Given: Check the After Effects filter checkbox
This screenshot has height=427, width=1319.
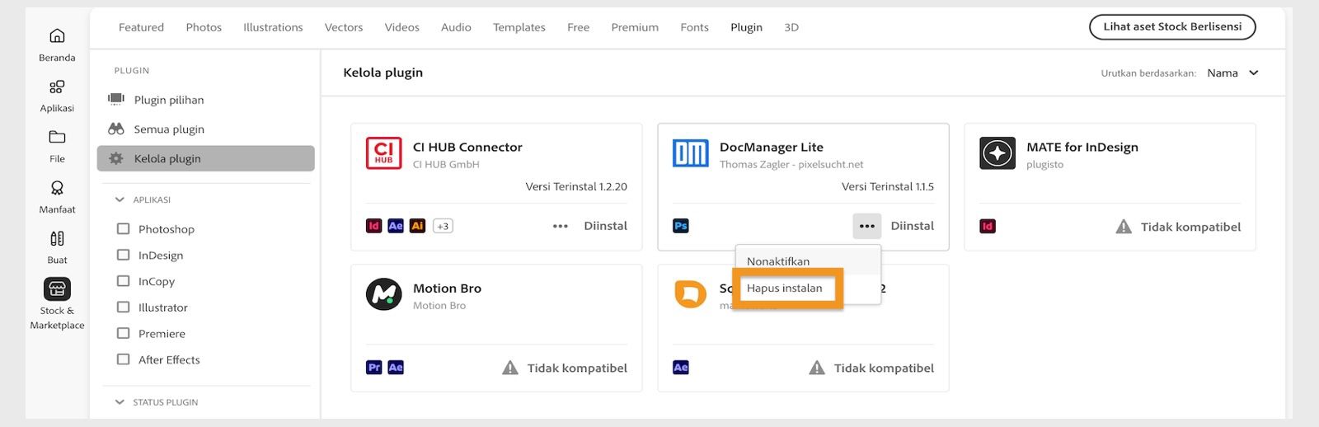Looking at the screenshot, I should point(124,359).
